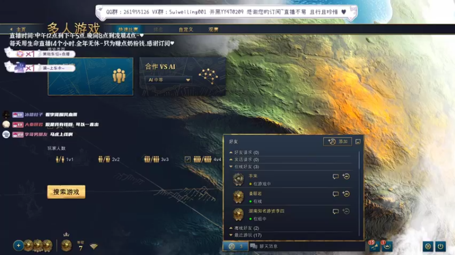
Task: Click the level 7 indicator
Action: pos(80,246)
